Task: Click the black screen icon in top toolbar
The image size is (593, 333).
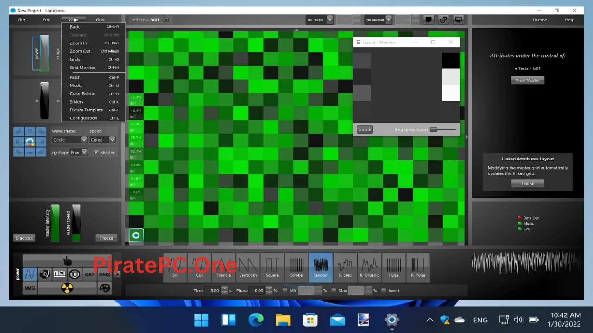Action: coord(429,19)
